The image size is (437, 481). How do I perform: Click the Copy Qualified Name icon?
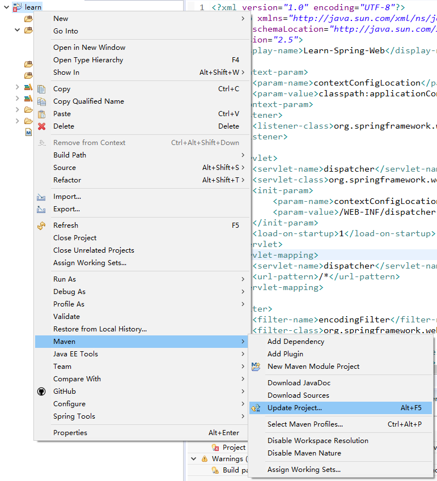point(41,101)
